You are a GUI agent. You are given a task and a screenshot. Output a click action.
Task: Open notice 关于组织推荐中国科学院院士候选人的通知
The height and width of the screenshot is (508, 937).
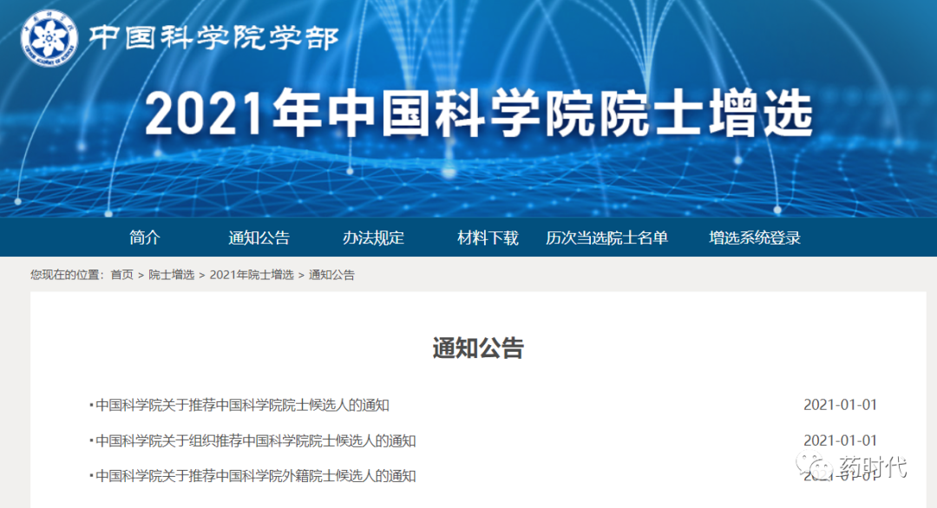[255, 441]
